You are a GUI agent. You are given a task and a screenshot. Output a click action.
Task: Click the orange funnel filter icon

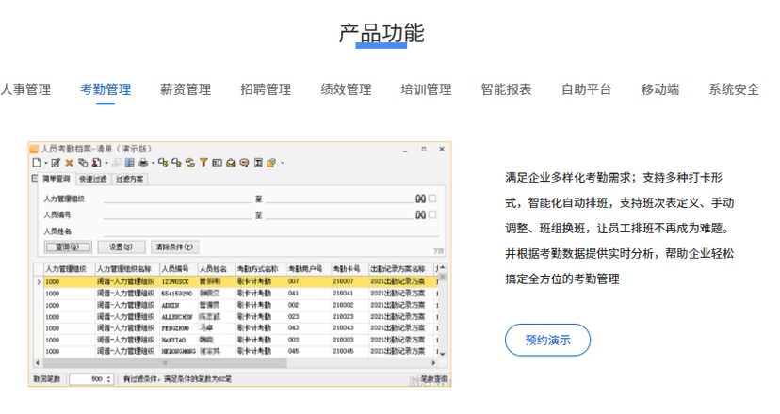(x=203, y=163)
